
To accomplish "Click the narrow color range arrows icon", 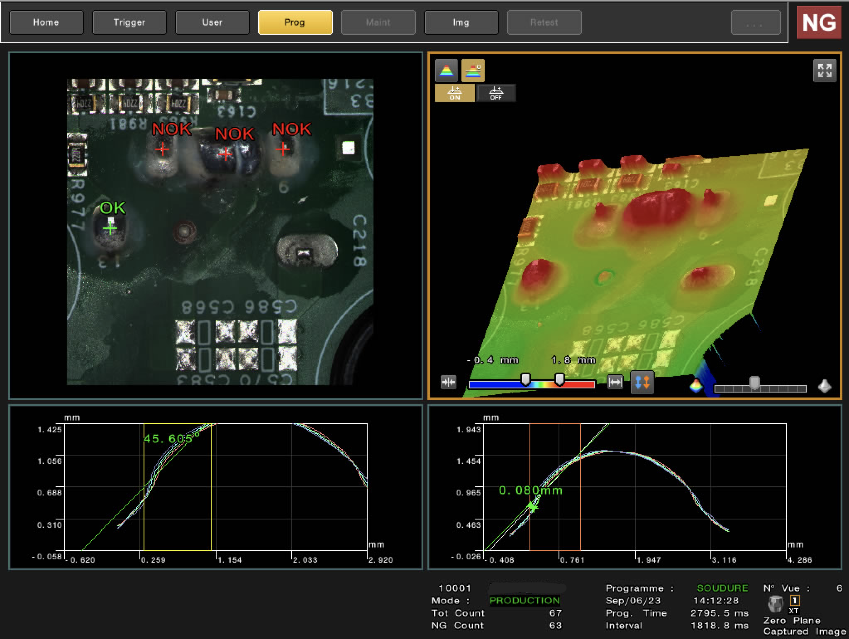I will [x=448, y=382].
